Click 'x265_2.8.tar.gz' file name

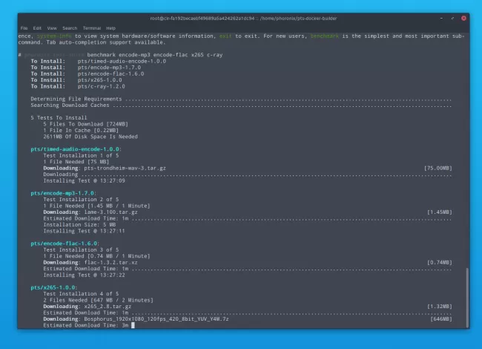[x=108, y=307]
